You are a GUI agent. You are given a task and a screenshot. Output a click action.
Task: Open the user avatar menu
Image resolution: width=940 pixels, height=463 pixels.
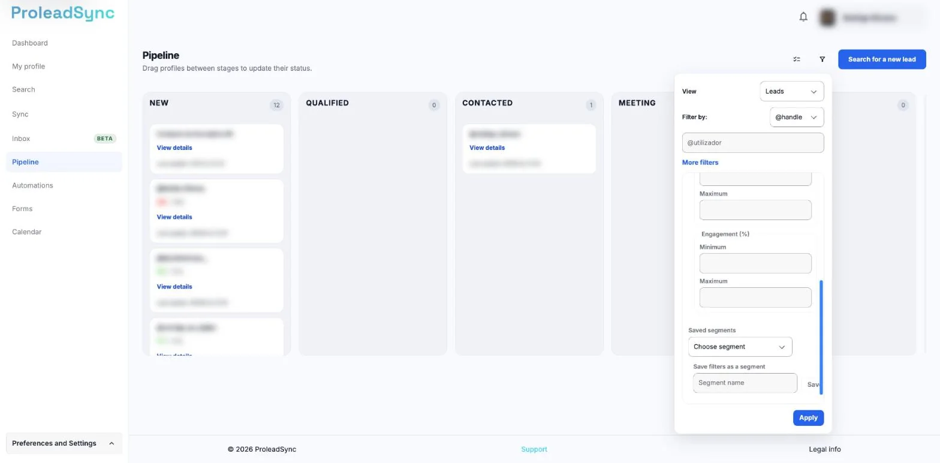click(x=828, y=17)
